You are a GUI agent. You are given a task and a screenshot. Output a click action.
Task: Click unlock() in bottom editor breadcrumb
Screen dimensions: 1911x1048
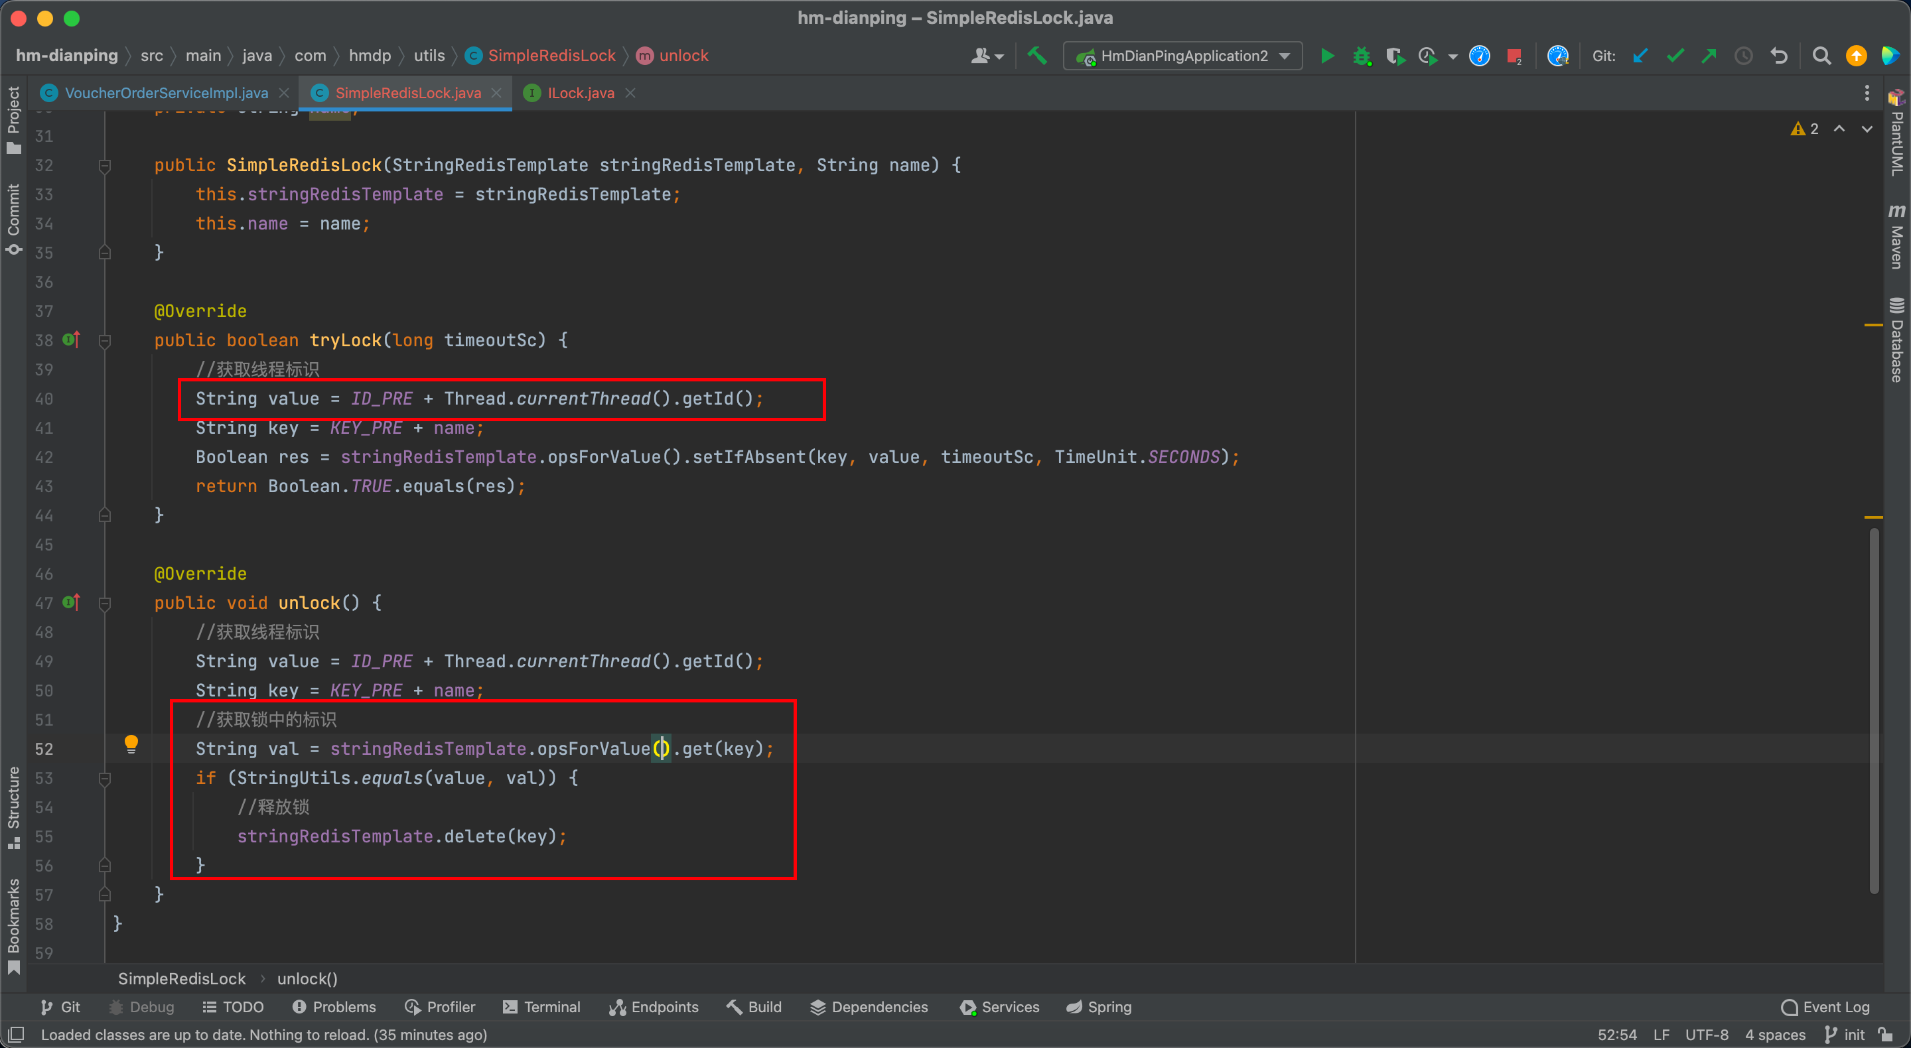tap(307, 978)
